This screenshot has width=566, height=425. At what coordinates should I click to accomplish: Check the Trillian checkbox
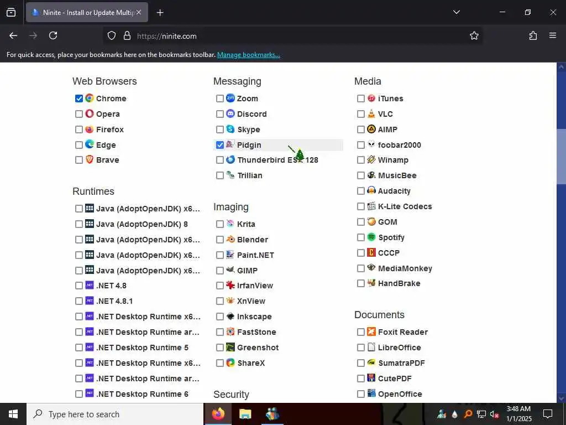[x=220, y=175]
